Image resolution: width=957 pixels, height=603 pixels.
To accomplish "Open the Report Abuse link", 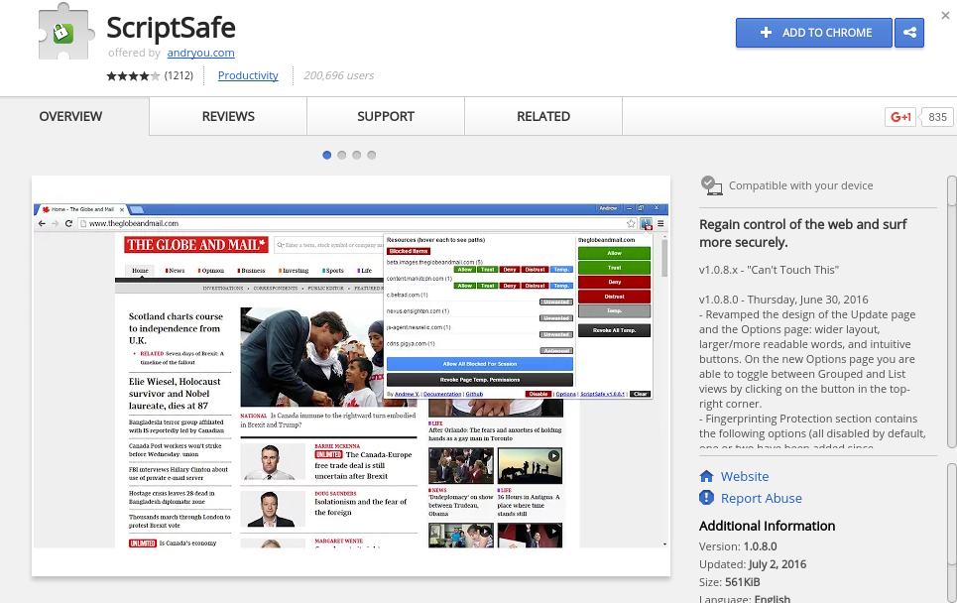I will pos(761,498).
